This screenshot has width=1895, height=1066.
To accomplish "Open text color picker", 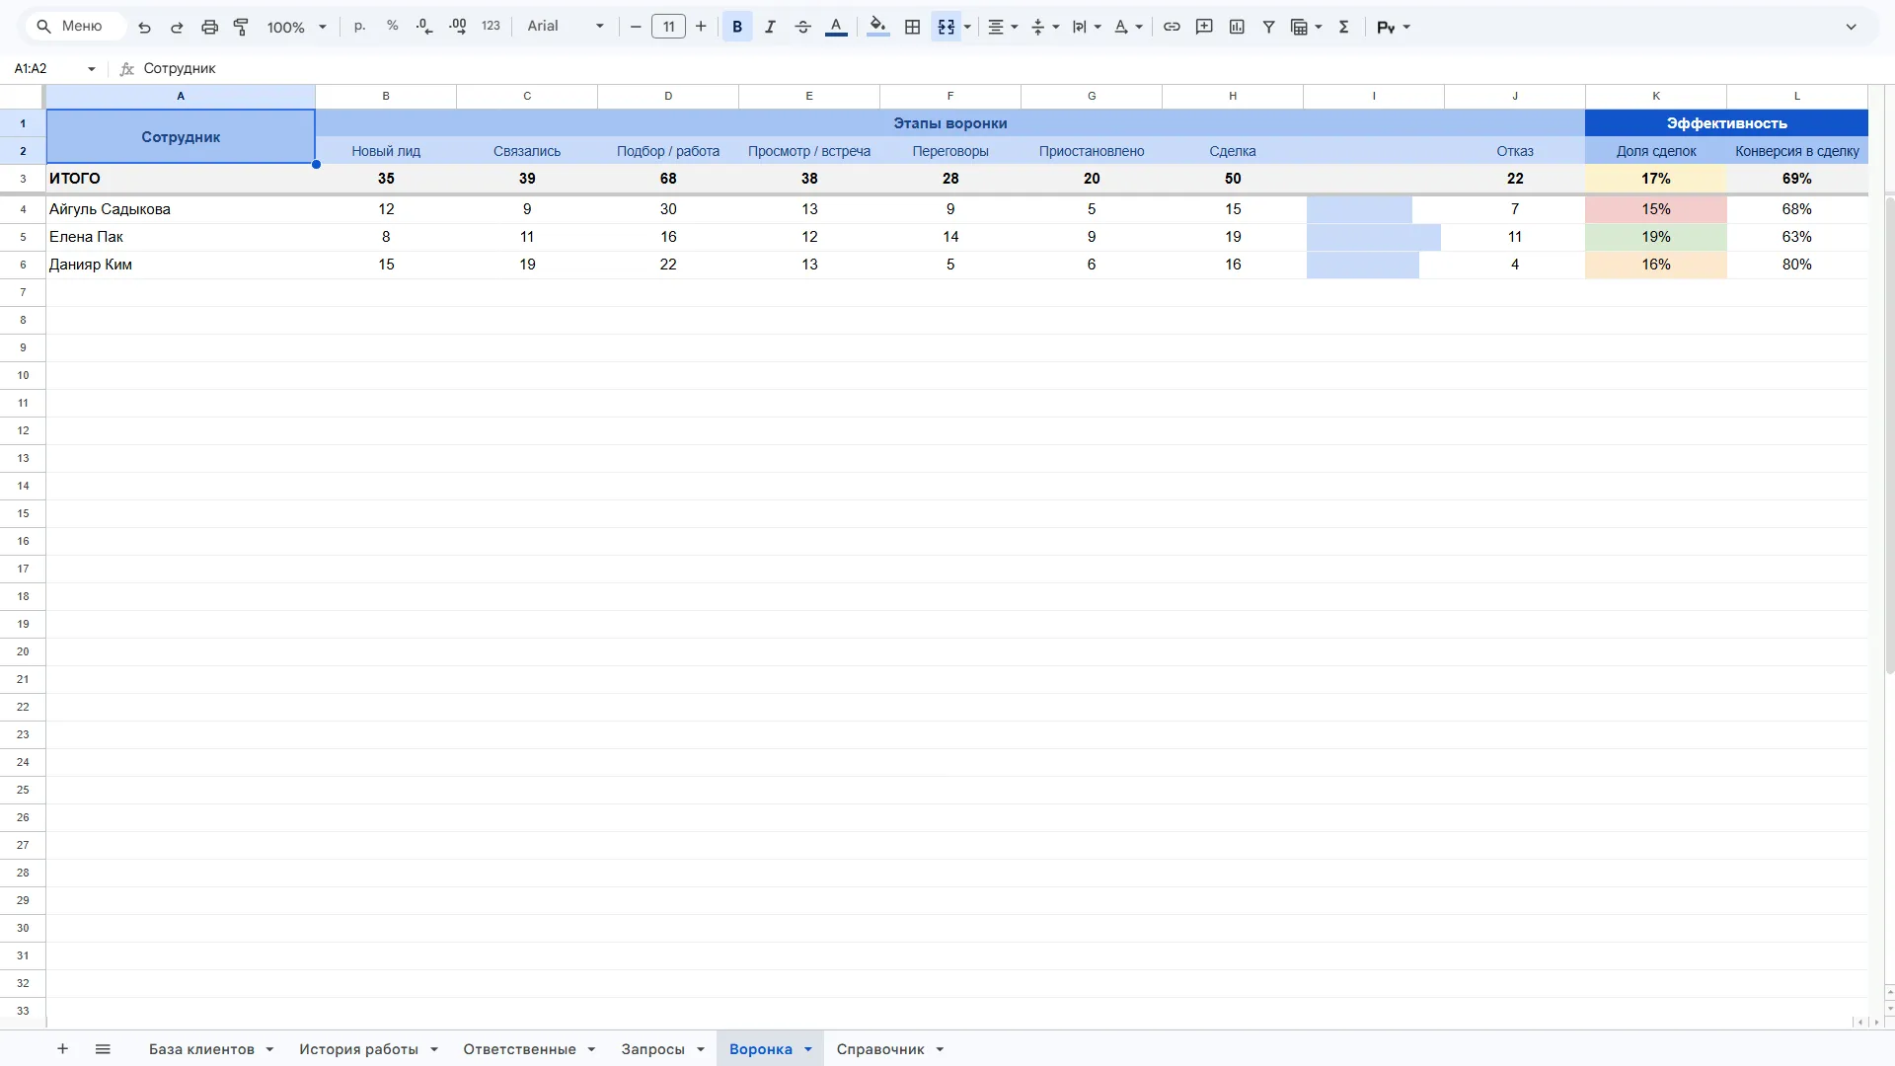I will pyautogui.click(x=836, y=27).
